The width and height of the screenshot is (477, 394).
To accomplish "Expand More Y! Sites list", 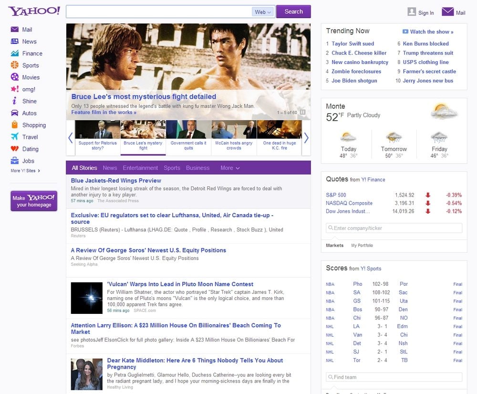I will tap(25, 171).
